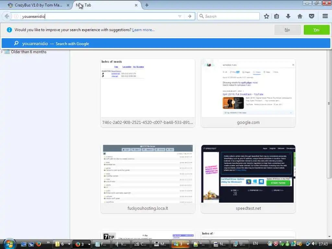This screenshot has height=249, width=332.
Task: Select Older than 6 months history entry
Action: (x=29, y=52)
